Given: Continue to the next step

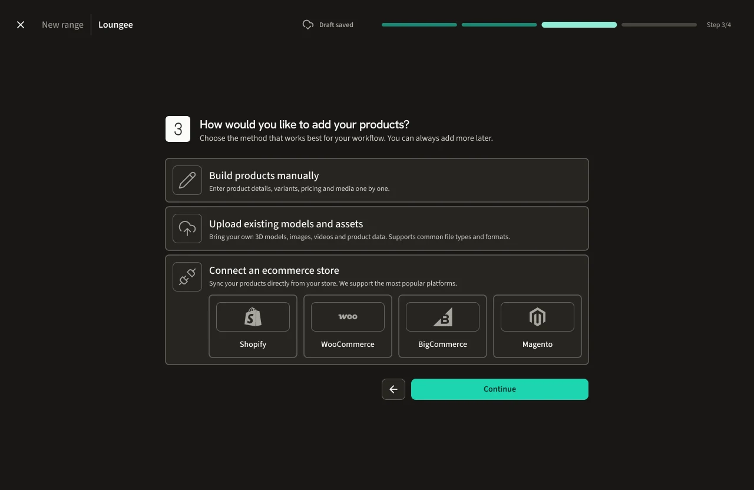Looking at the screenshot, I should (x=500, y=389).
